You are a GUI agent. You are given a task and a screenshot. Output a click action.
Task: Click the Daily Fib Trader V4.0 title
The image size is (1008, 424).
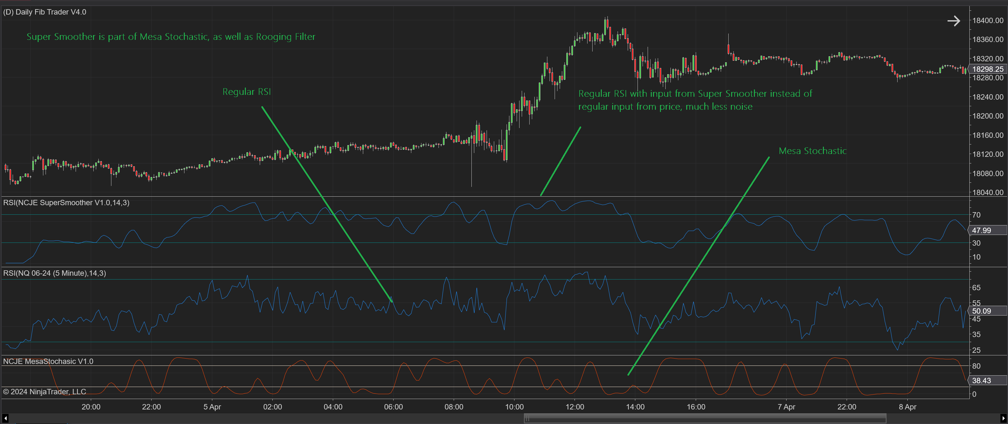[45, 12]
